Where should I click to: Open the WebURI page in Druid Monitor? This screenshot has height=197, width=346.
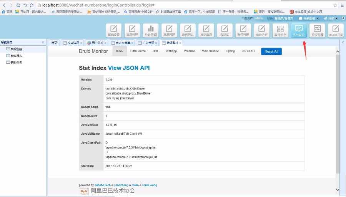click(x=189, y=51)
